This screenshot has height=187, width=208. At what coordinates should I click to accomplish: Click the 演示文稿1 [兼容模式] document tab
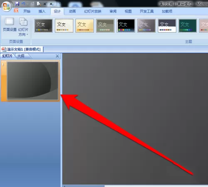pyautogui.click(x=22, y=49)
